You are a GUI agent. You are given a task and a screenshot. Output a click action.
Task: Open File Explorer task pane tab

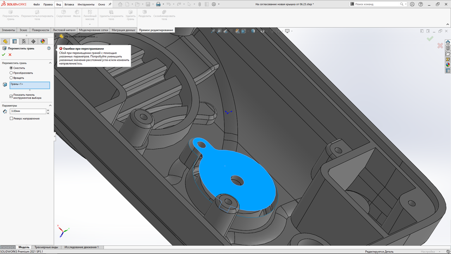(448, 54)
